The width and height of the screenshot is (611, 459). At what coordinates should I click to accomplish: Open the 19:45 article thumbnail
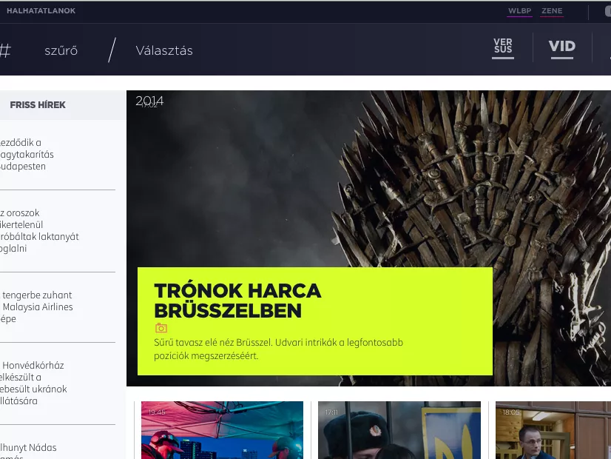pos(222,430)
